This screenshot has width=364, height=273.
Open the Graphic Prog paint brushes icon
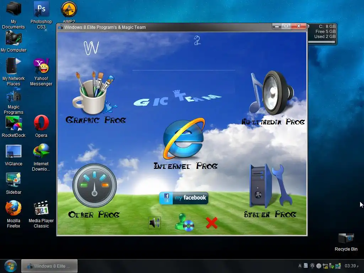click(94, 93)
